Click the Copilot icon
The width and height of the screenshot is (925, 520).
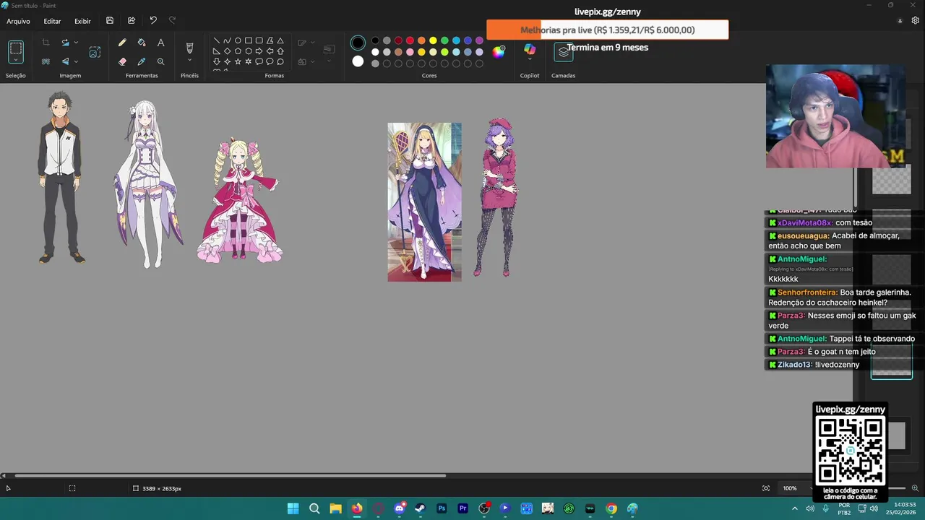pyautogui.click(x=530, y=49)
